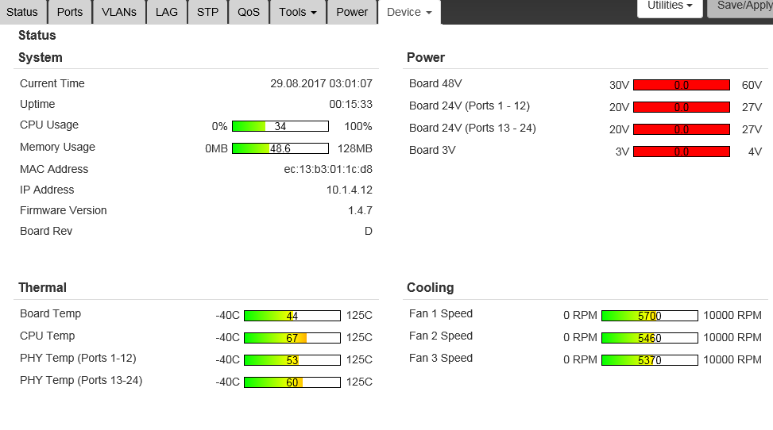Screen dimensions: 773x430
Task: Go to the LAG tab
Action: tap(167, 12)
